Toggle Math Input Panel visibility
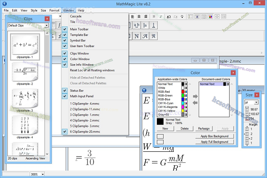 click(x=95, y=96)
